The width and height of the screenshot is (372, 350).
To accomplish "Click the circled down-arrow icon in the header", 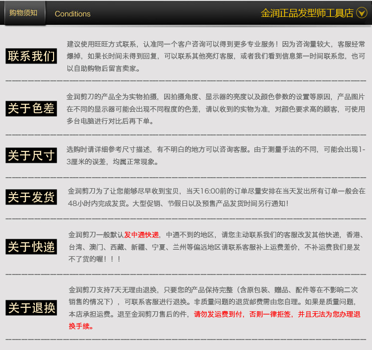I will tap(362, 13).
